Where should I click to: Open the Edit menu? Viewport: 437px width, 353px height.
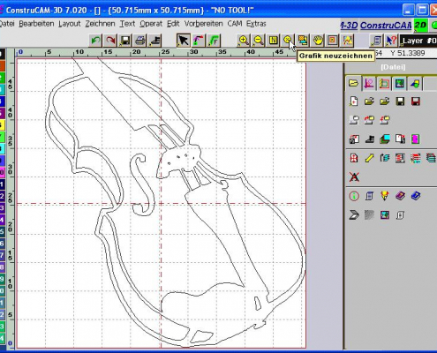[173, 24]
